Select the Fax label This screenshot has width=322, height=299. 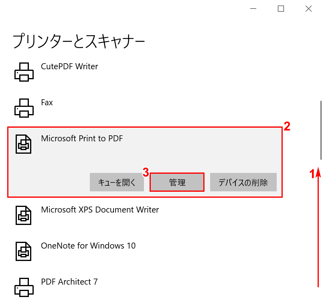pos(47,102)
